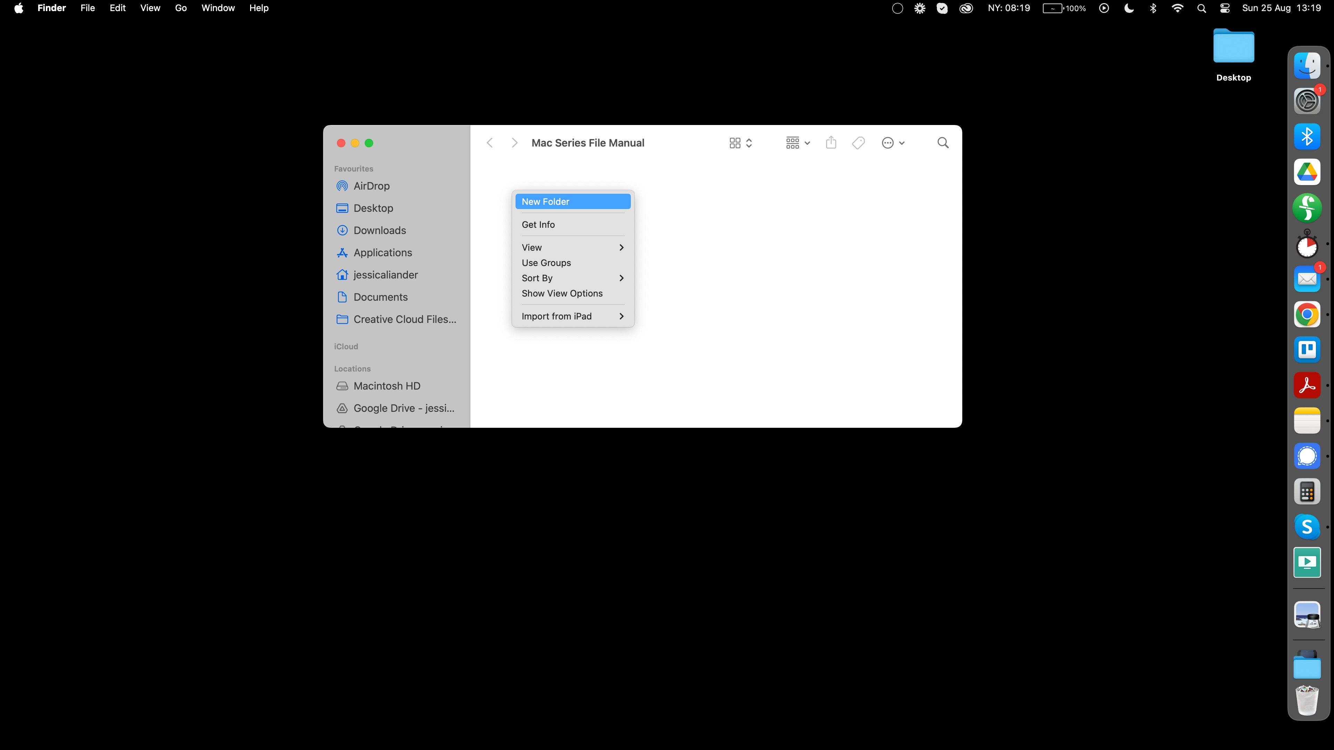The height and width of the screenshot is (750, 1334).
Task: Select AirDrop in the sidebar
Action: click(371, 186)
